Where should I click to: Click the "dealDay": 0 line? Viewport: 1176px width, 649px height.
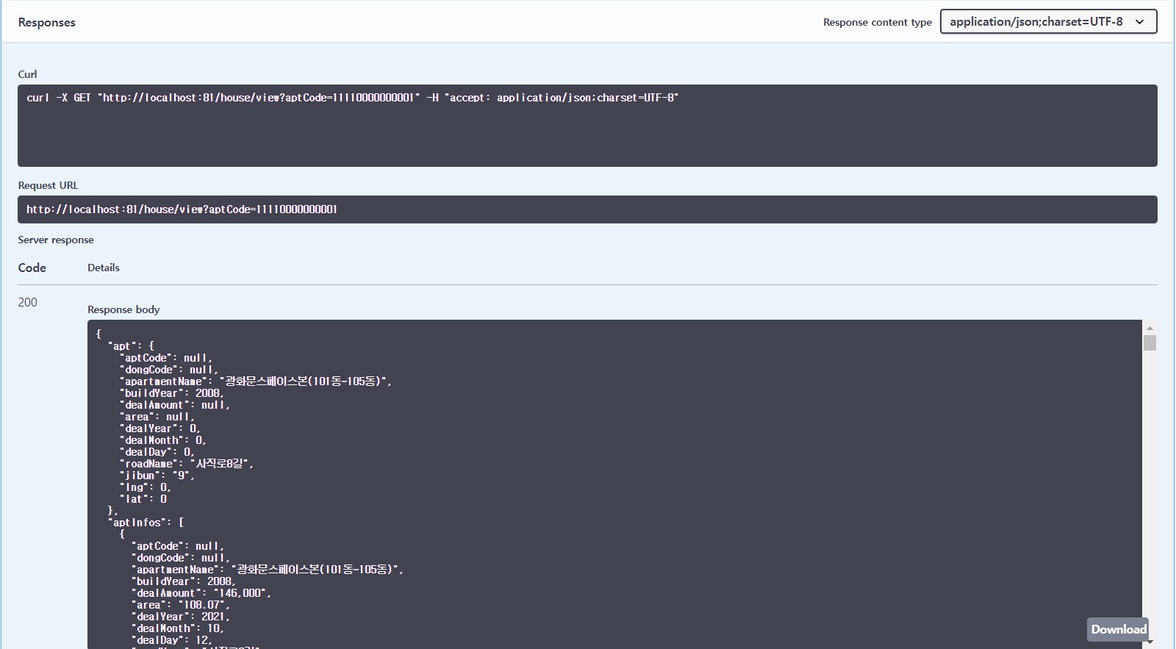click(157, 452)
